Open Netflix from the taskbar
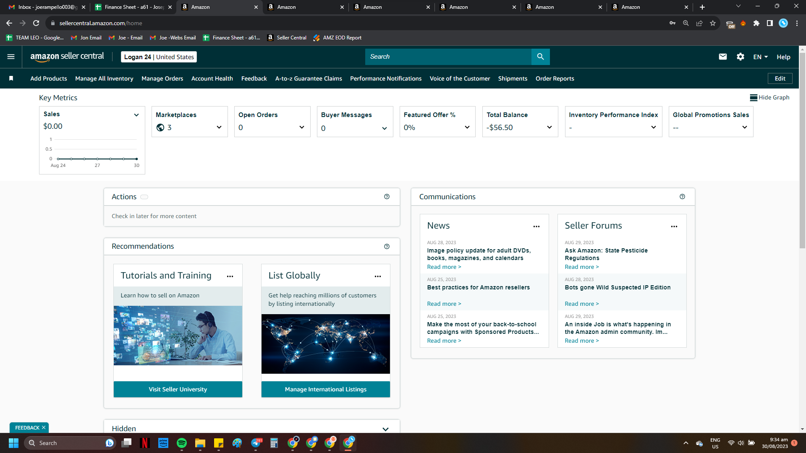 coord(145,443)
